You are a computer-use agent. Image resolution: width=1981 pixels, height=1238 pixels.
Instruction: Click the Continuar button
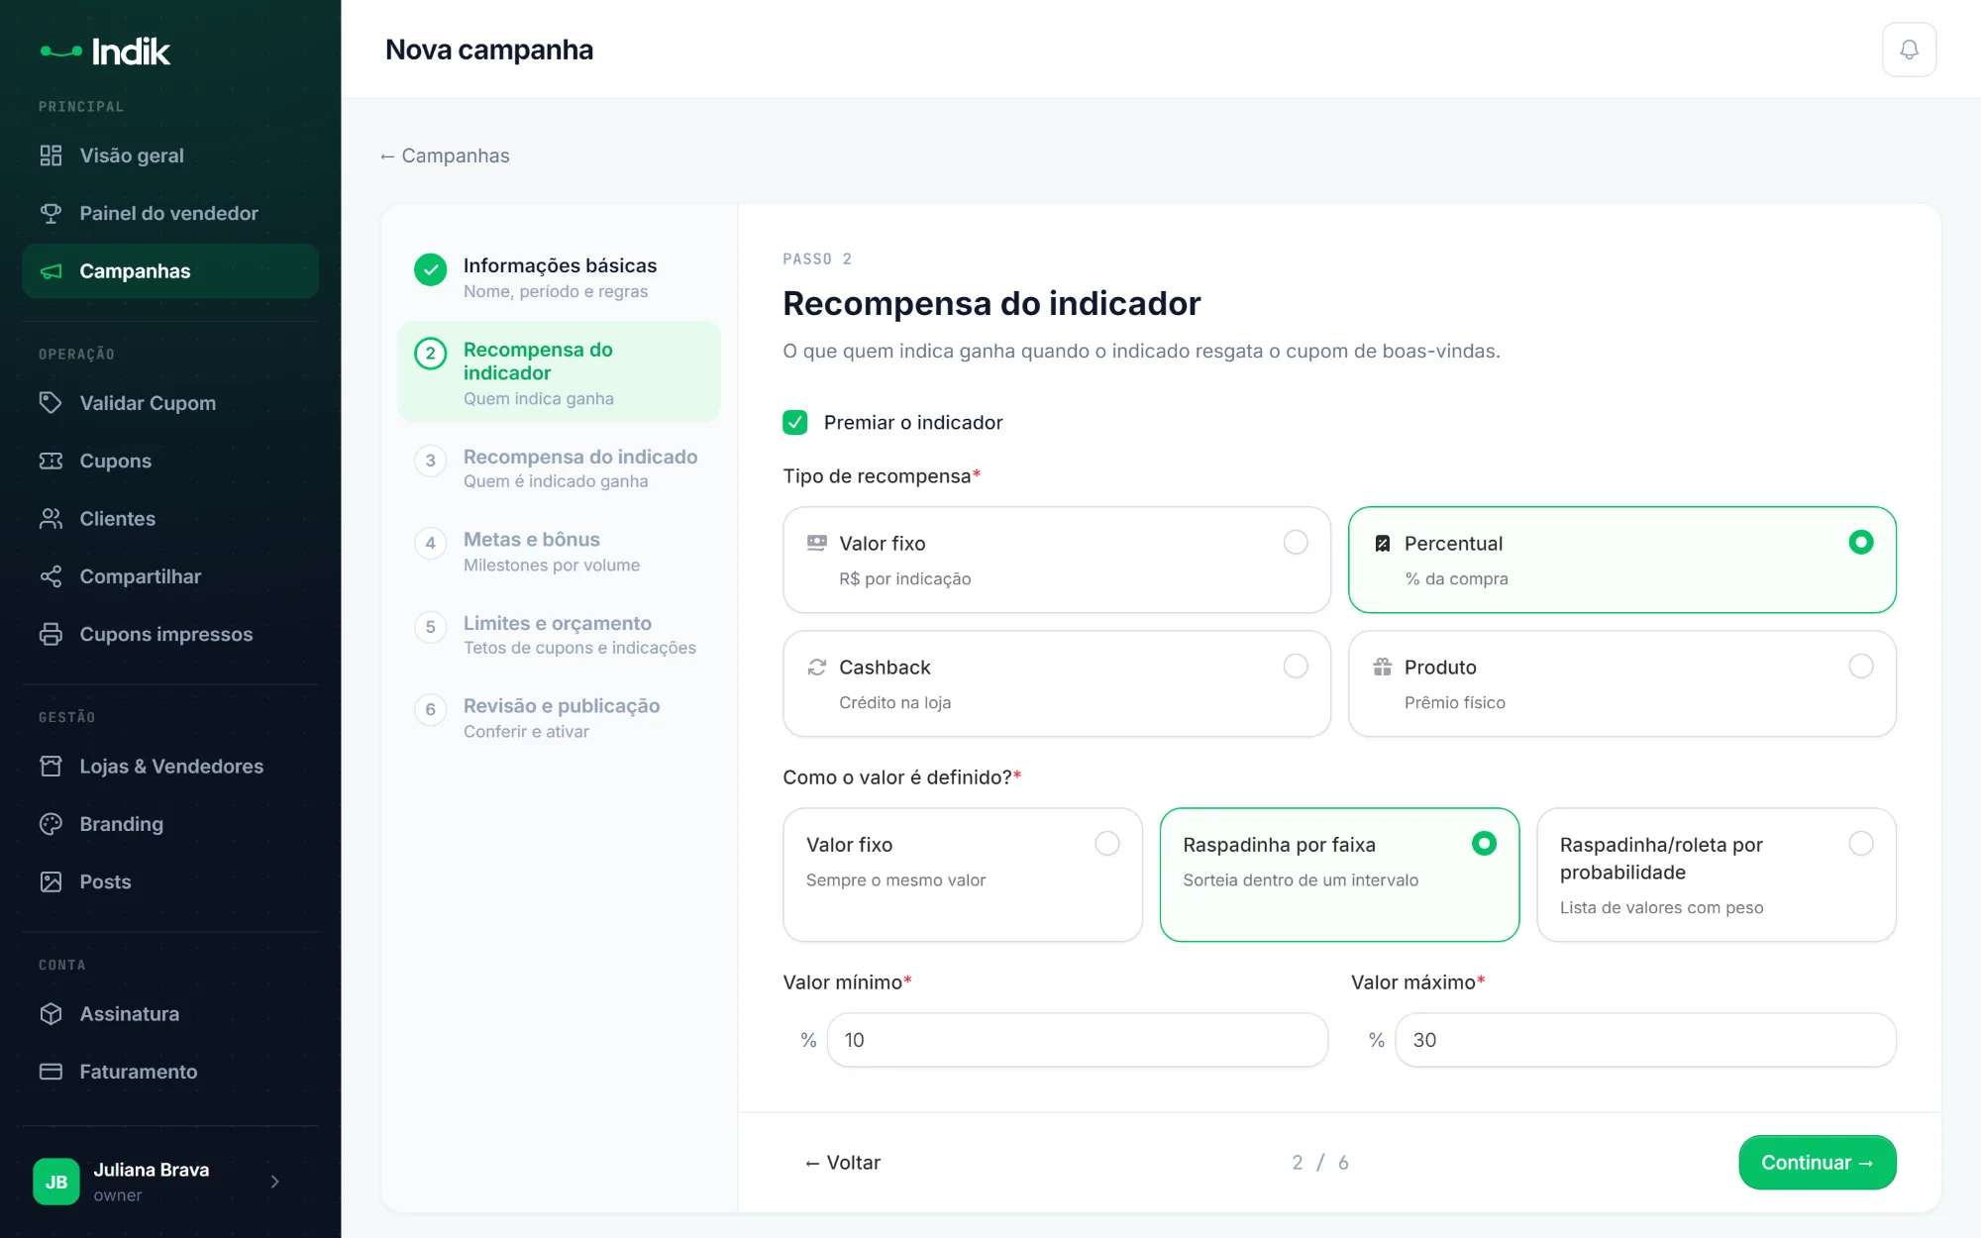point(1817,1163)
